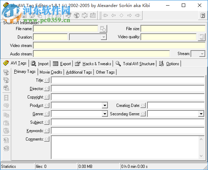Click the <> button next to Copyright
Screen dimensions: 208x170
click(x=47, y=97)
